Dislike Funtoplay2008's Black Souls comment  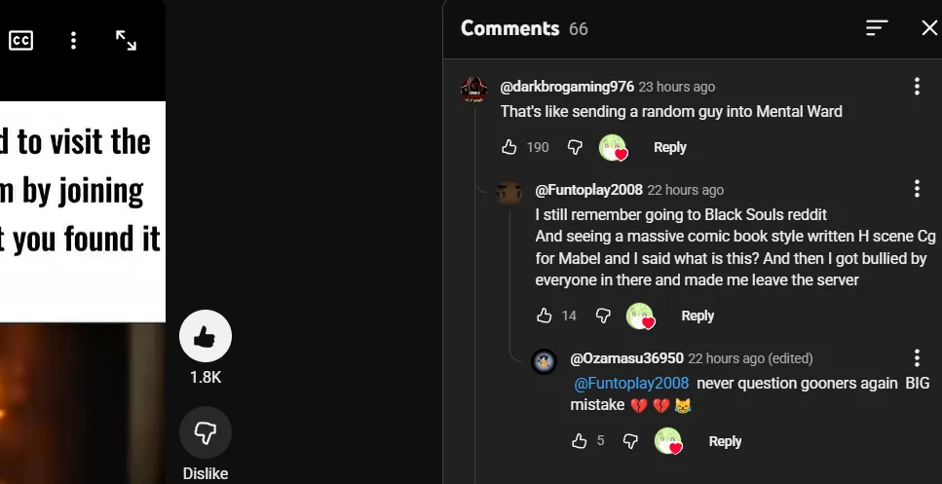click(603, 316)
